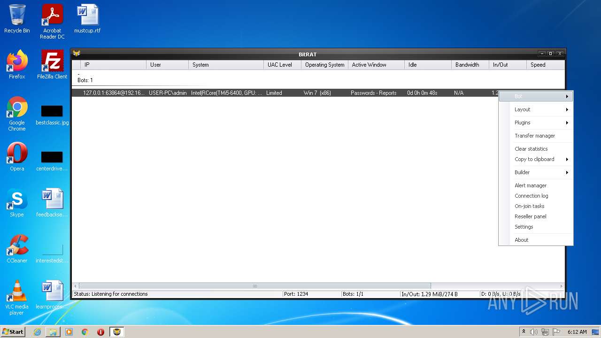Click 'Port: 1234' in status bar

tap(296, 294)
